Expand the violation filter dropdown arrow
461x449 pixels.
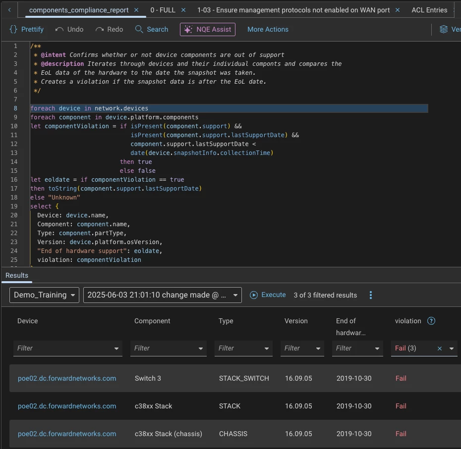451,349
